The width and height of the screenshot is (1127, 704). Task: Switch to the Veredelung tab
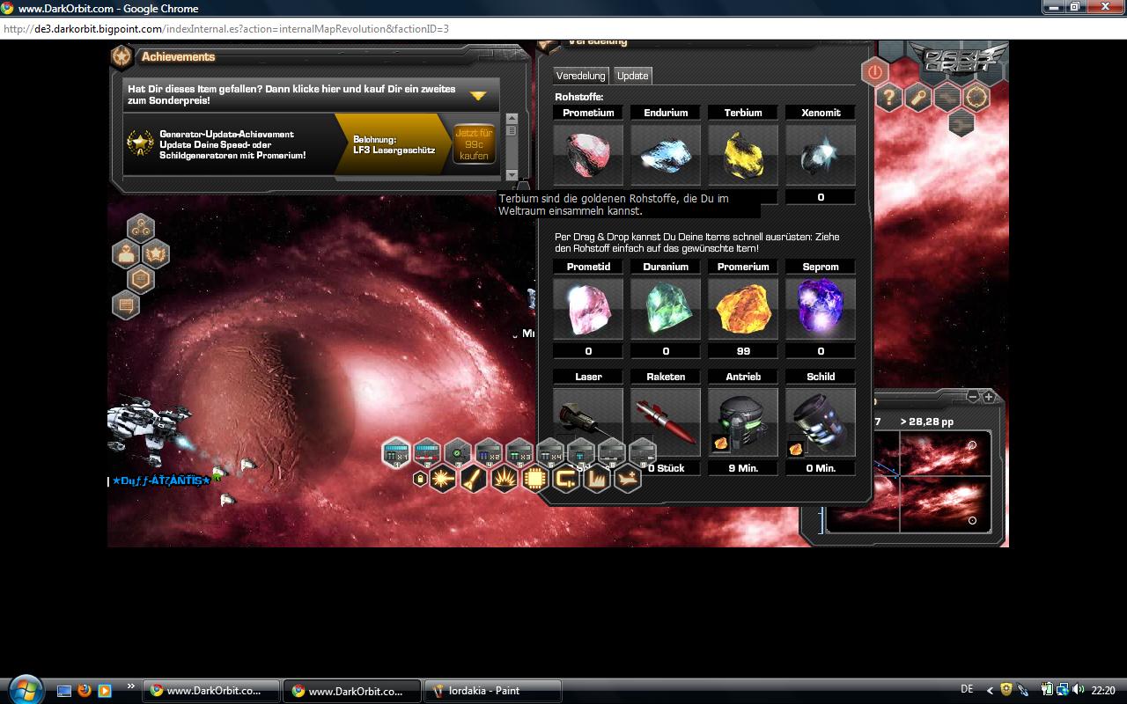[580, 76]
